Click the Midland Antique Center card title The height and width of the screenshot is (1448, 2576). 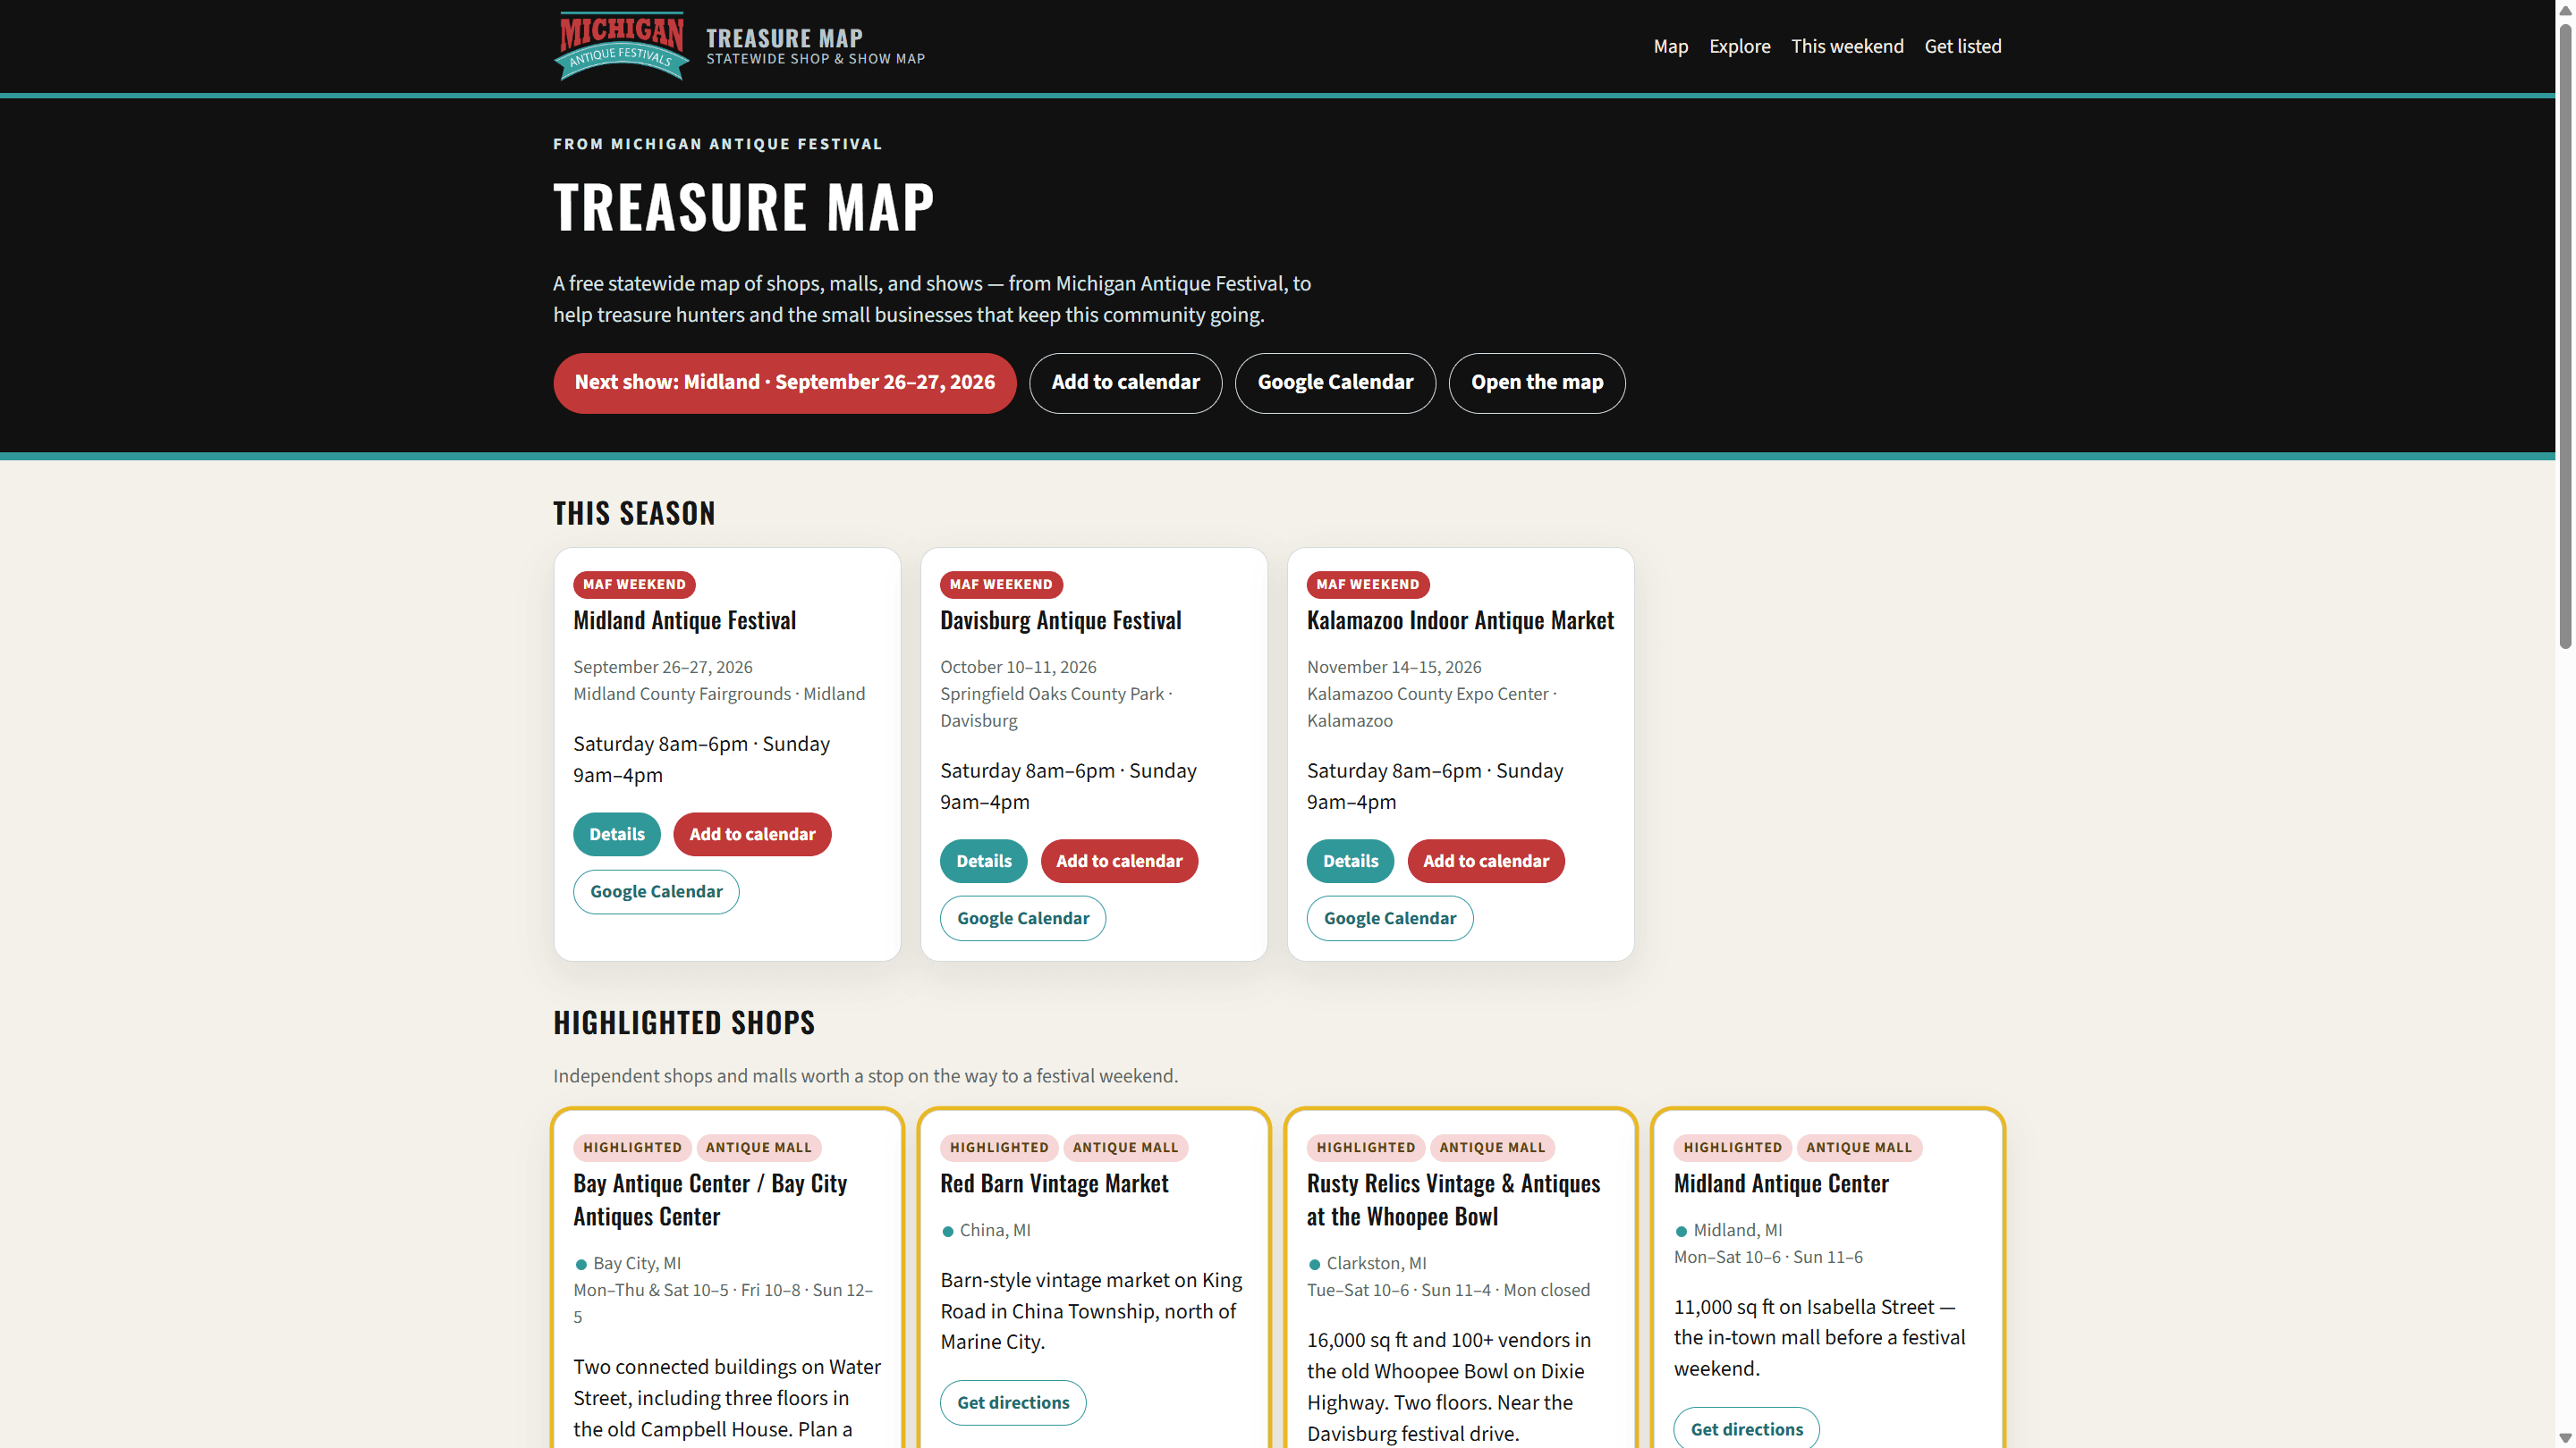(x=1781, y=1184)
